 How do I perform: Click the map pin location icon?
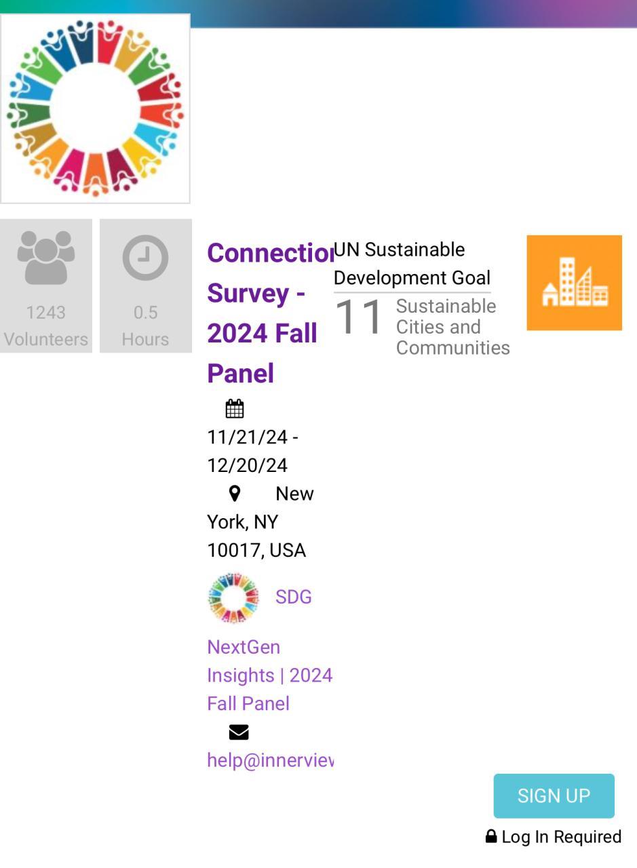235,494
